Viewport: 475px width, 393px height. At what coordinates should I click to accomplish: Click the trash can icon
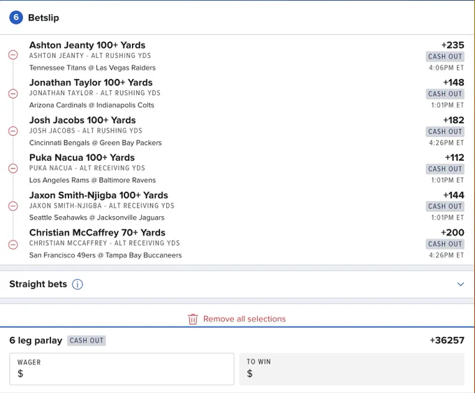pyautogui.click(x=193, y=319)
